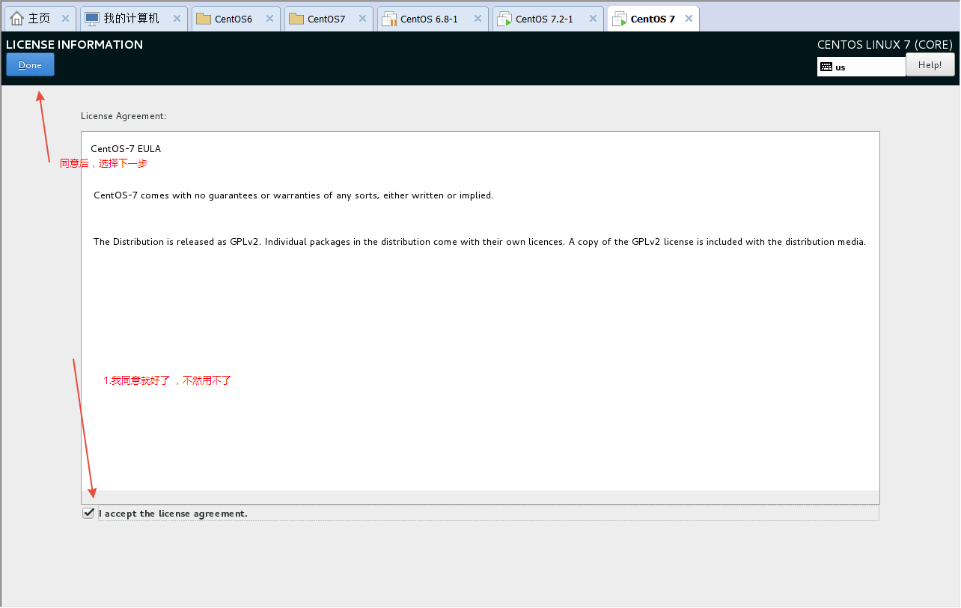Click the Done button
The height and width of the screenshot is (608, 961).
tap(30, 64)
